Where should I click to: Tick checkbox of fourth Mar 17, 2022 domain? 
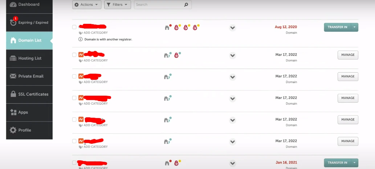pos(74,120)
